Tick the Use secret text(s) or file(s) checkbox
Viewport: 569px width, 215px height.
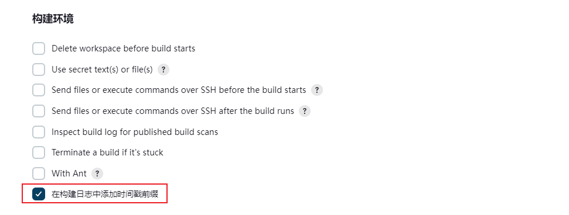pos(39,70)
